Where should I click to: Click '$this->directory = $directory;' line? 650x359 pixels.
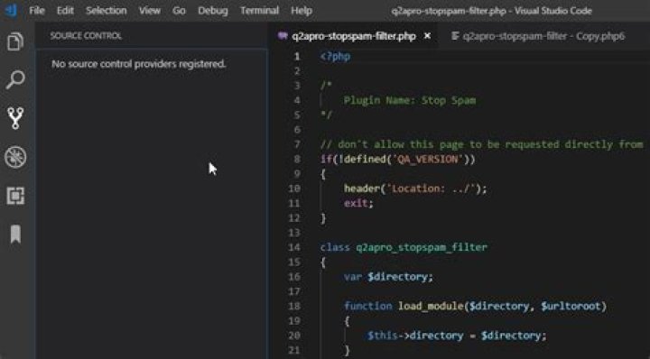coord(457,336)
